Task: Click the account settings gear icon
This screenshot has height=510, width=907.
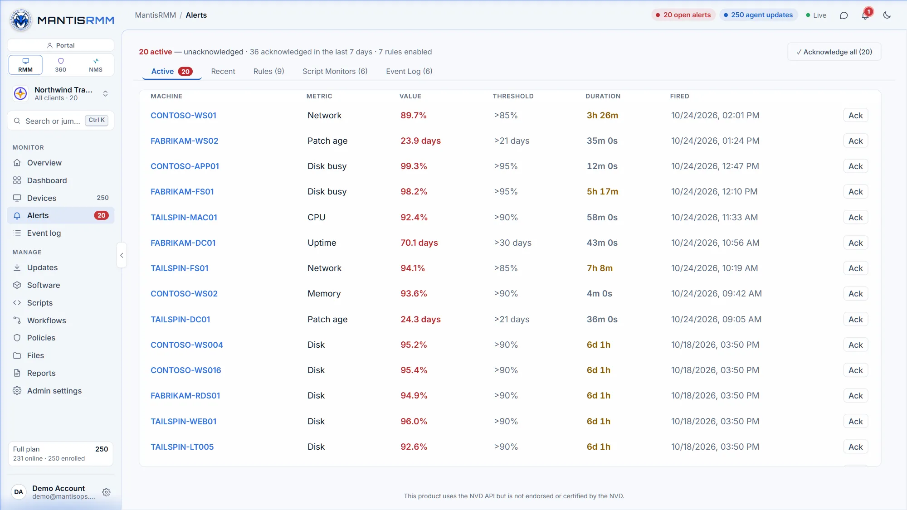Action: (107, 492)
